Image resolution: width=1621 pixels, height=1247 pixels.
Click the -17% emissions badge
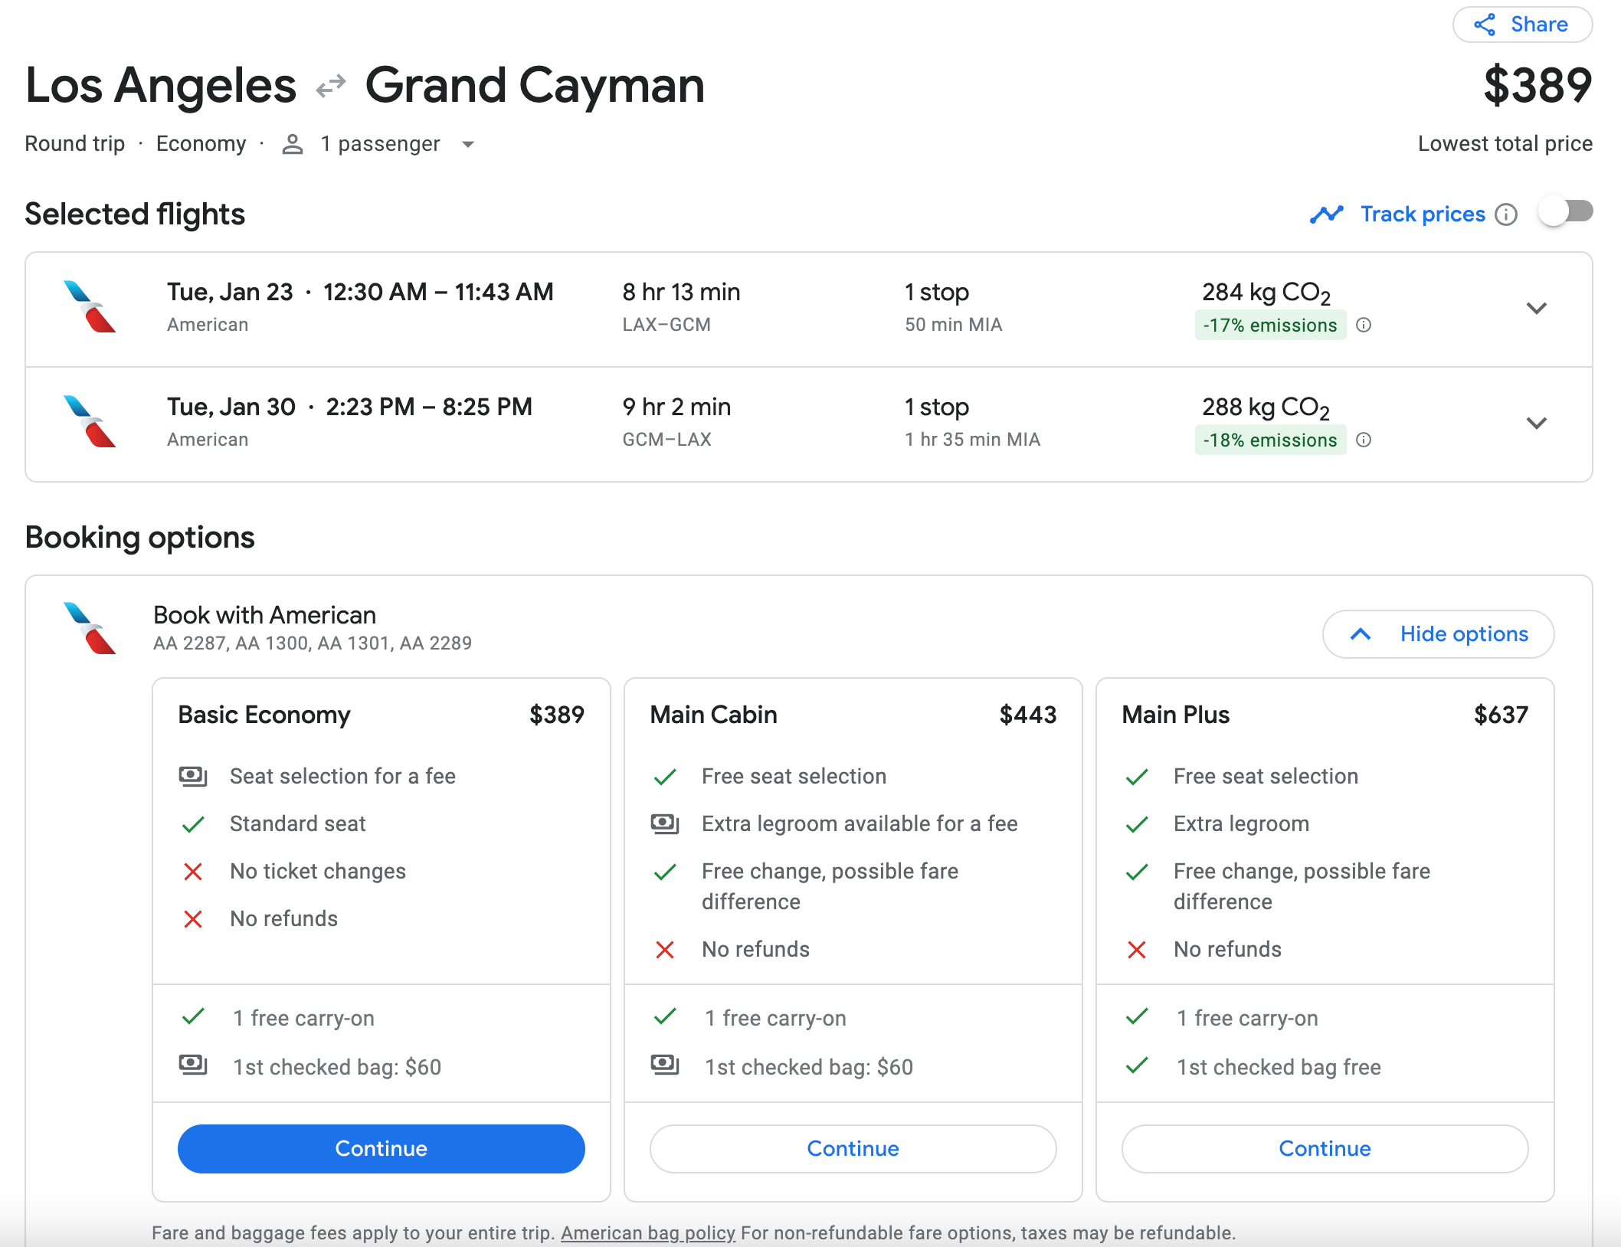(1269, 326)
